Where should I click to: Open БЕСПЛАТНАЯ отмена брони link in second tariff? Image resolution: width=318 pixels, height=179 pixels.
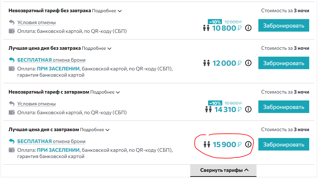pyautogui.click(x=51, y=60)
